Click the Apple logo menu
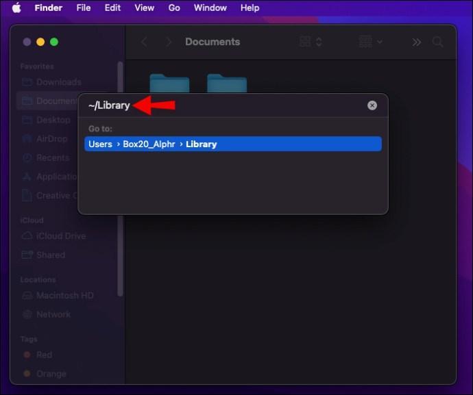 (16, 8)
